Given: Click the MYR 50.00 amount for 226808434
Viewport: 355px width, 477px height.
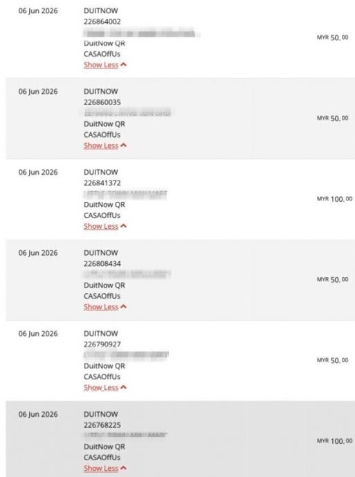Looking at the screenshot, I should (332, 279).
